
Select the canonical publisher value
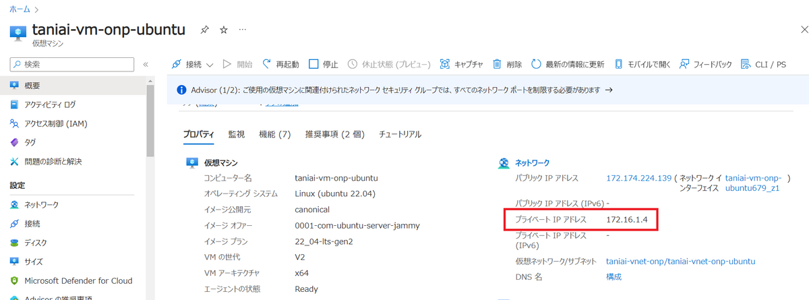[x=312, y=210]
